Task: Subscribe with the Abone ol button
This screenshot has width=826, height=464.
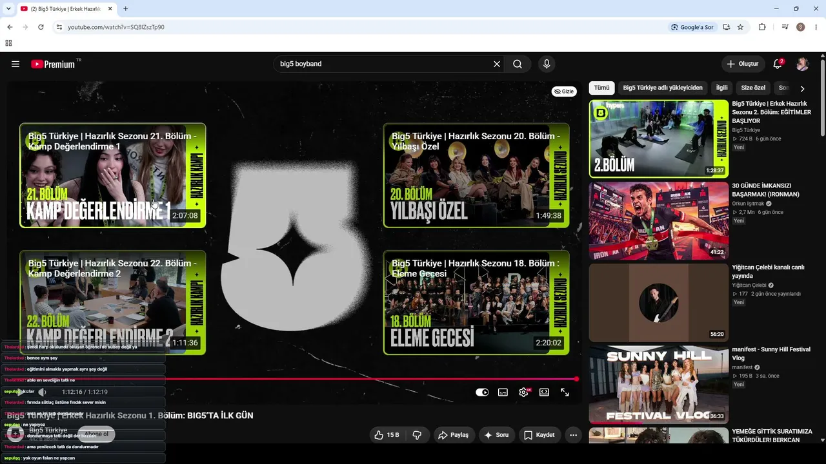Action: 97,434
